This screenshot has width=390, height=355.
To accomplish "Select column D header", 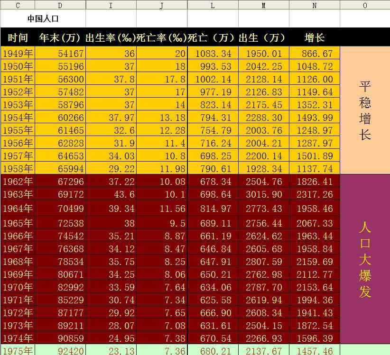I will coord(60,5).
